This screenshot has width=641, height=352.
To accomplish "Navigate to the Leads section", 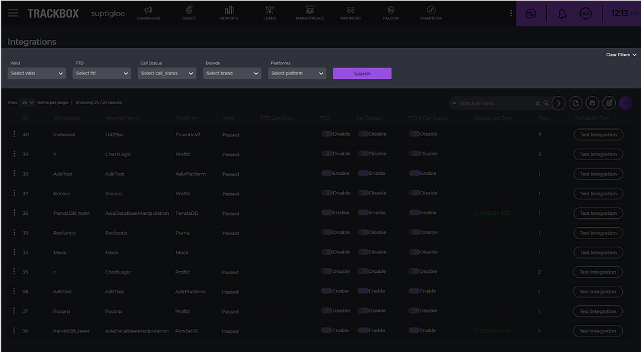I will click(269, 13).
